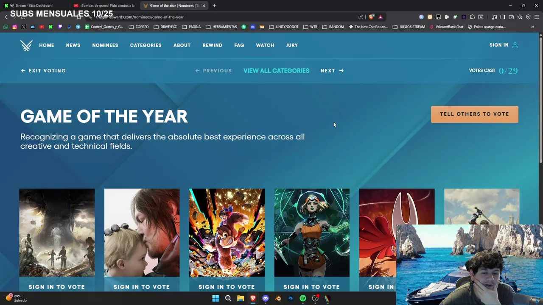The width and height of the screenshot is (543, 305).
Task: Open the NEWS nav item
Action: [x=73, y=45]
